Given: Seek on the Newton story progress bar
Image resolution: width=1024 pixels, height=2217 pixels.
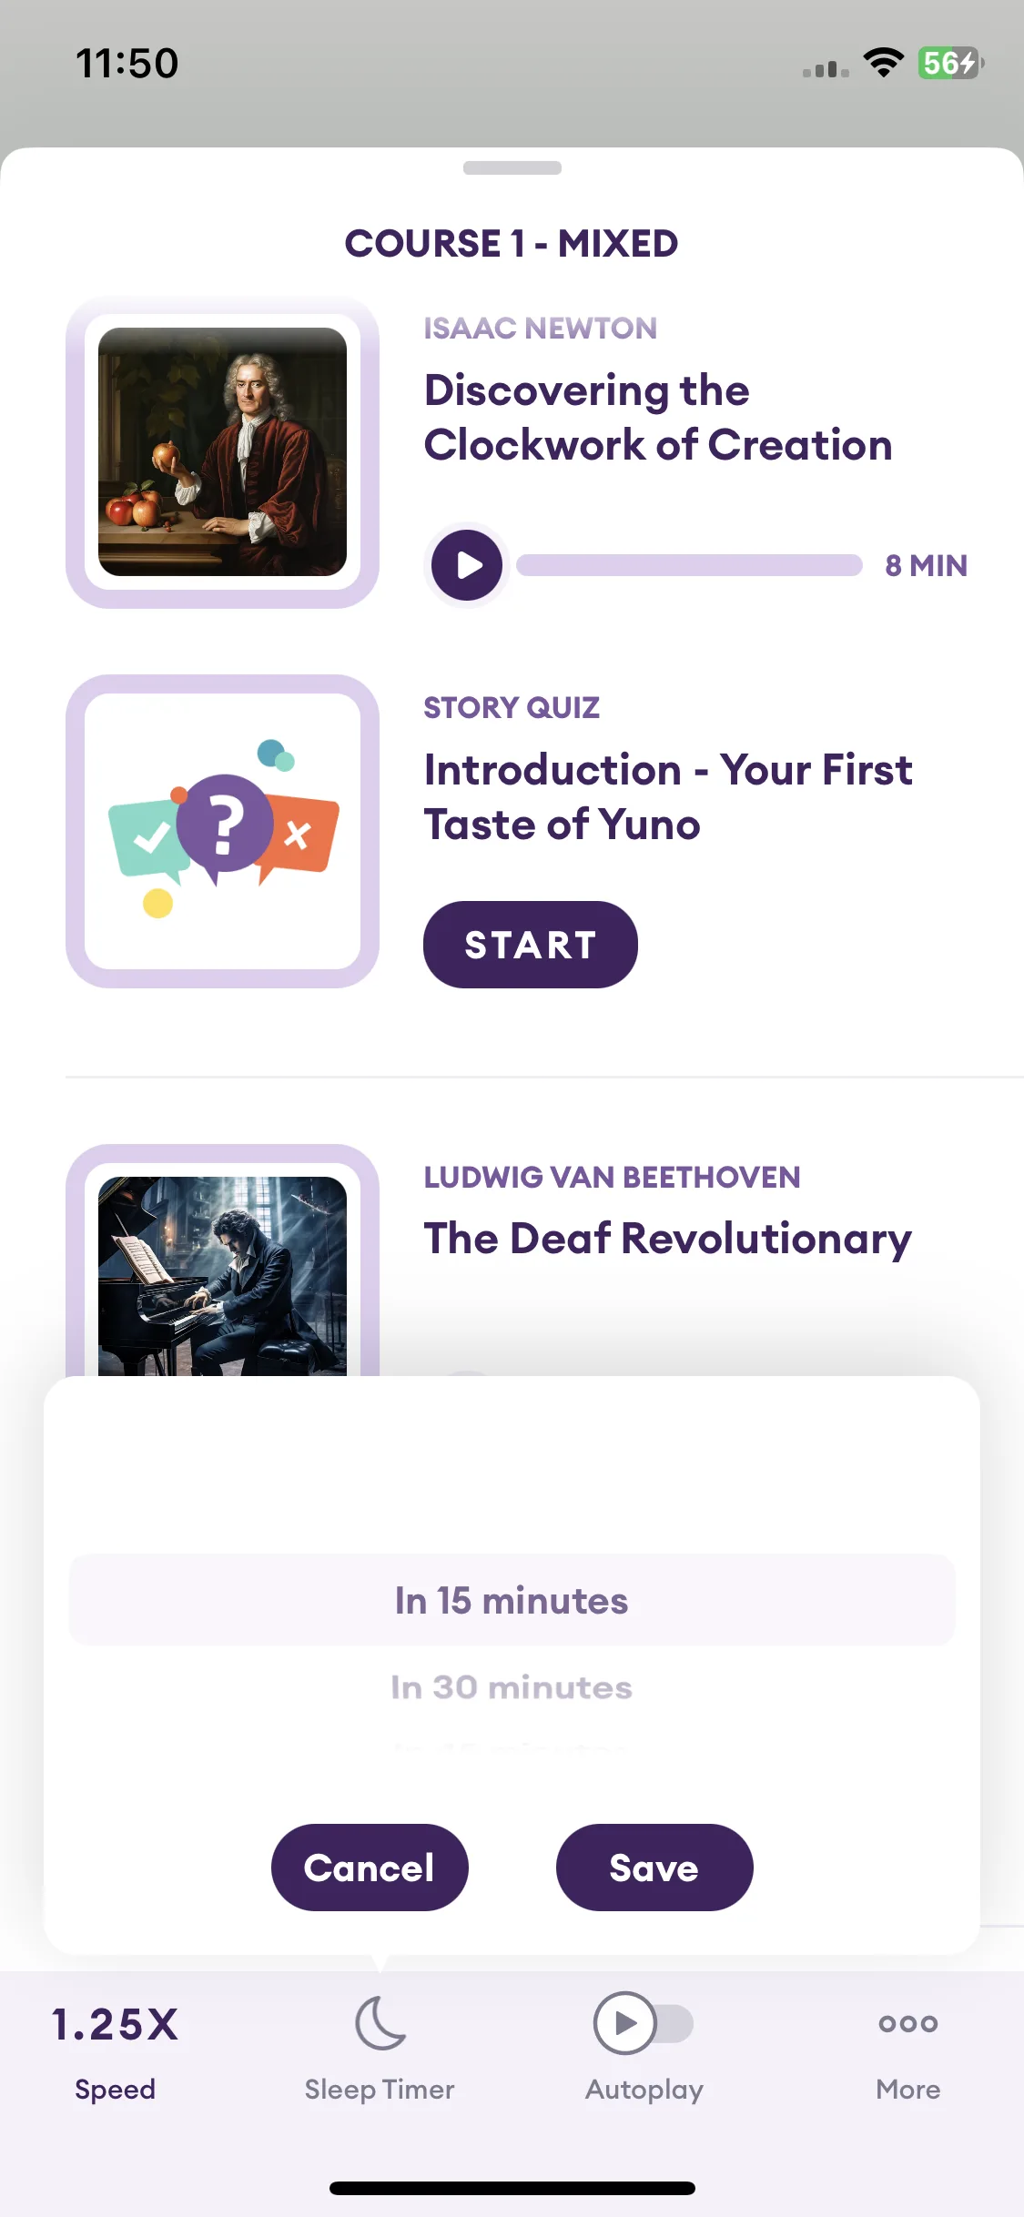Looking at the screenshot, I should tap(689, 565).
